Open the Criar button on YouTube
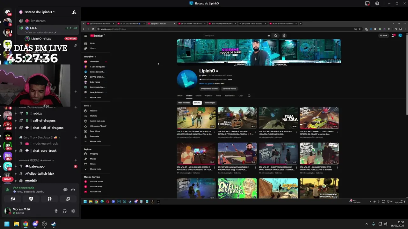 click(x=384, y=36)
